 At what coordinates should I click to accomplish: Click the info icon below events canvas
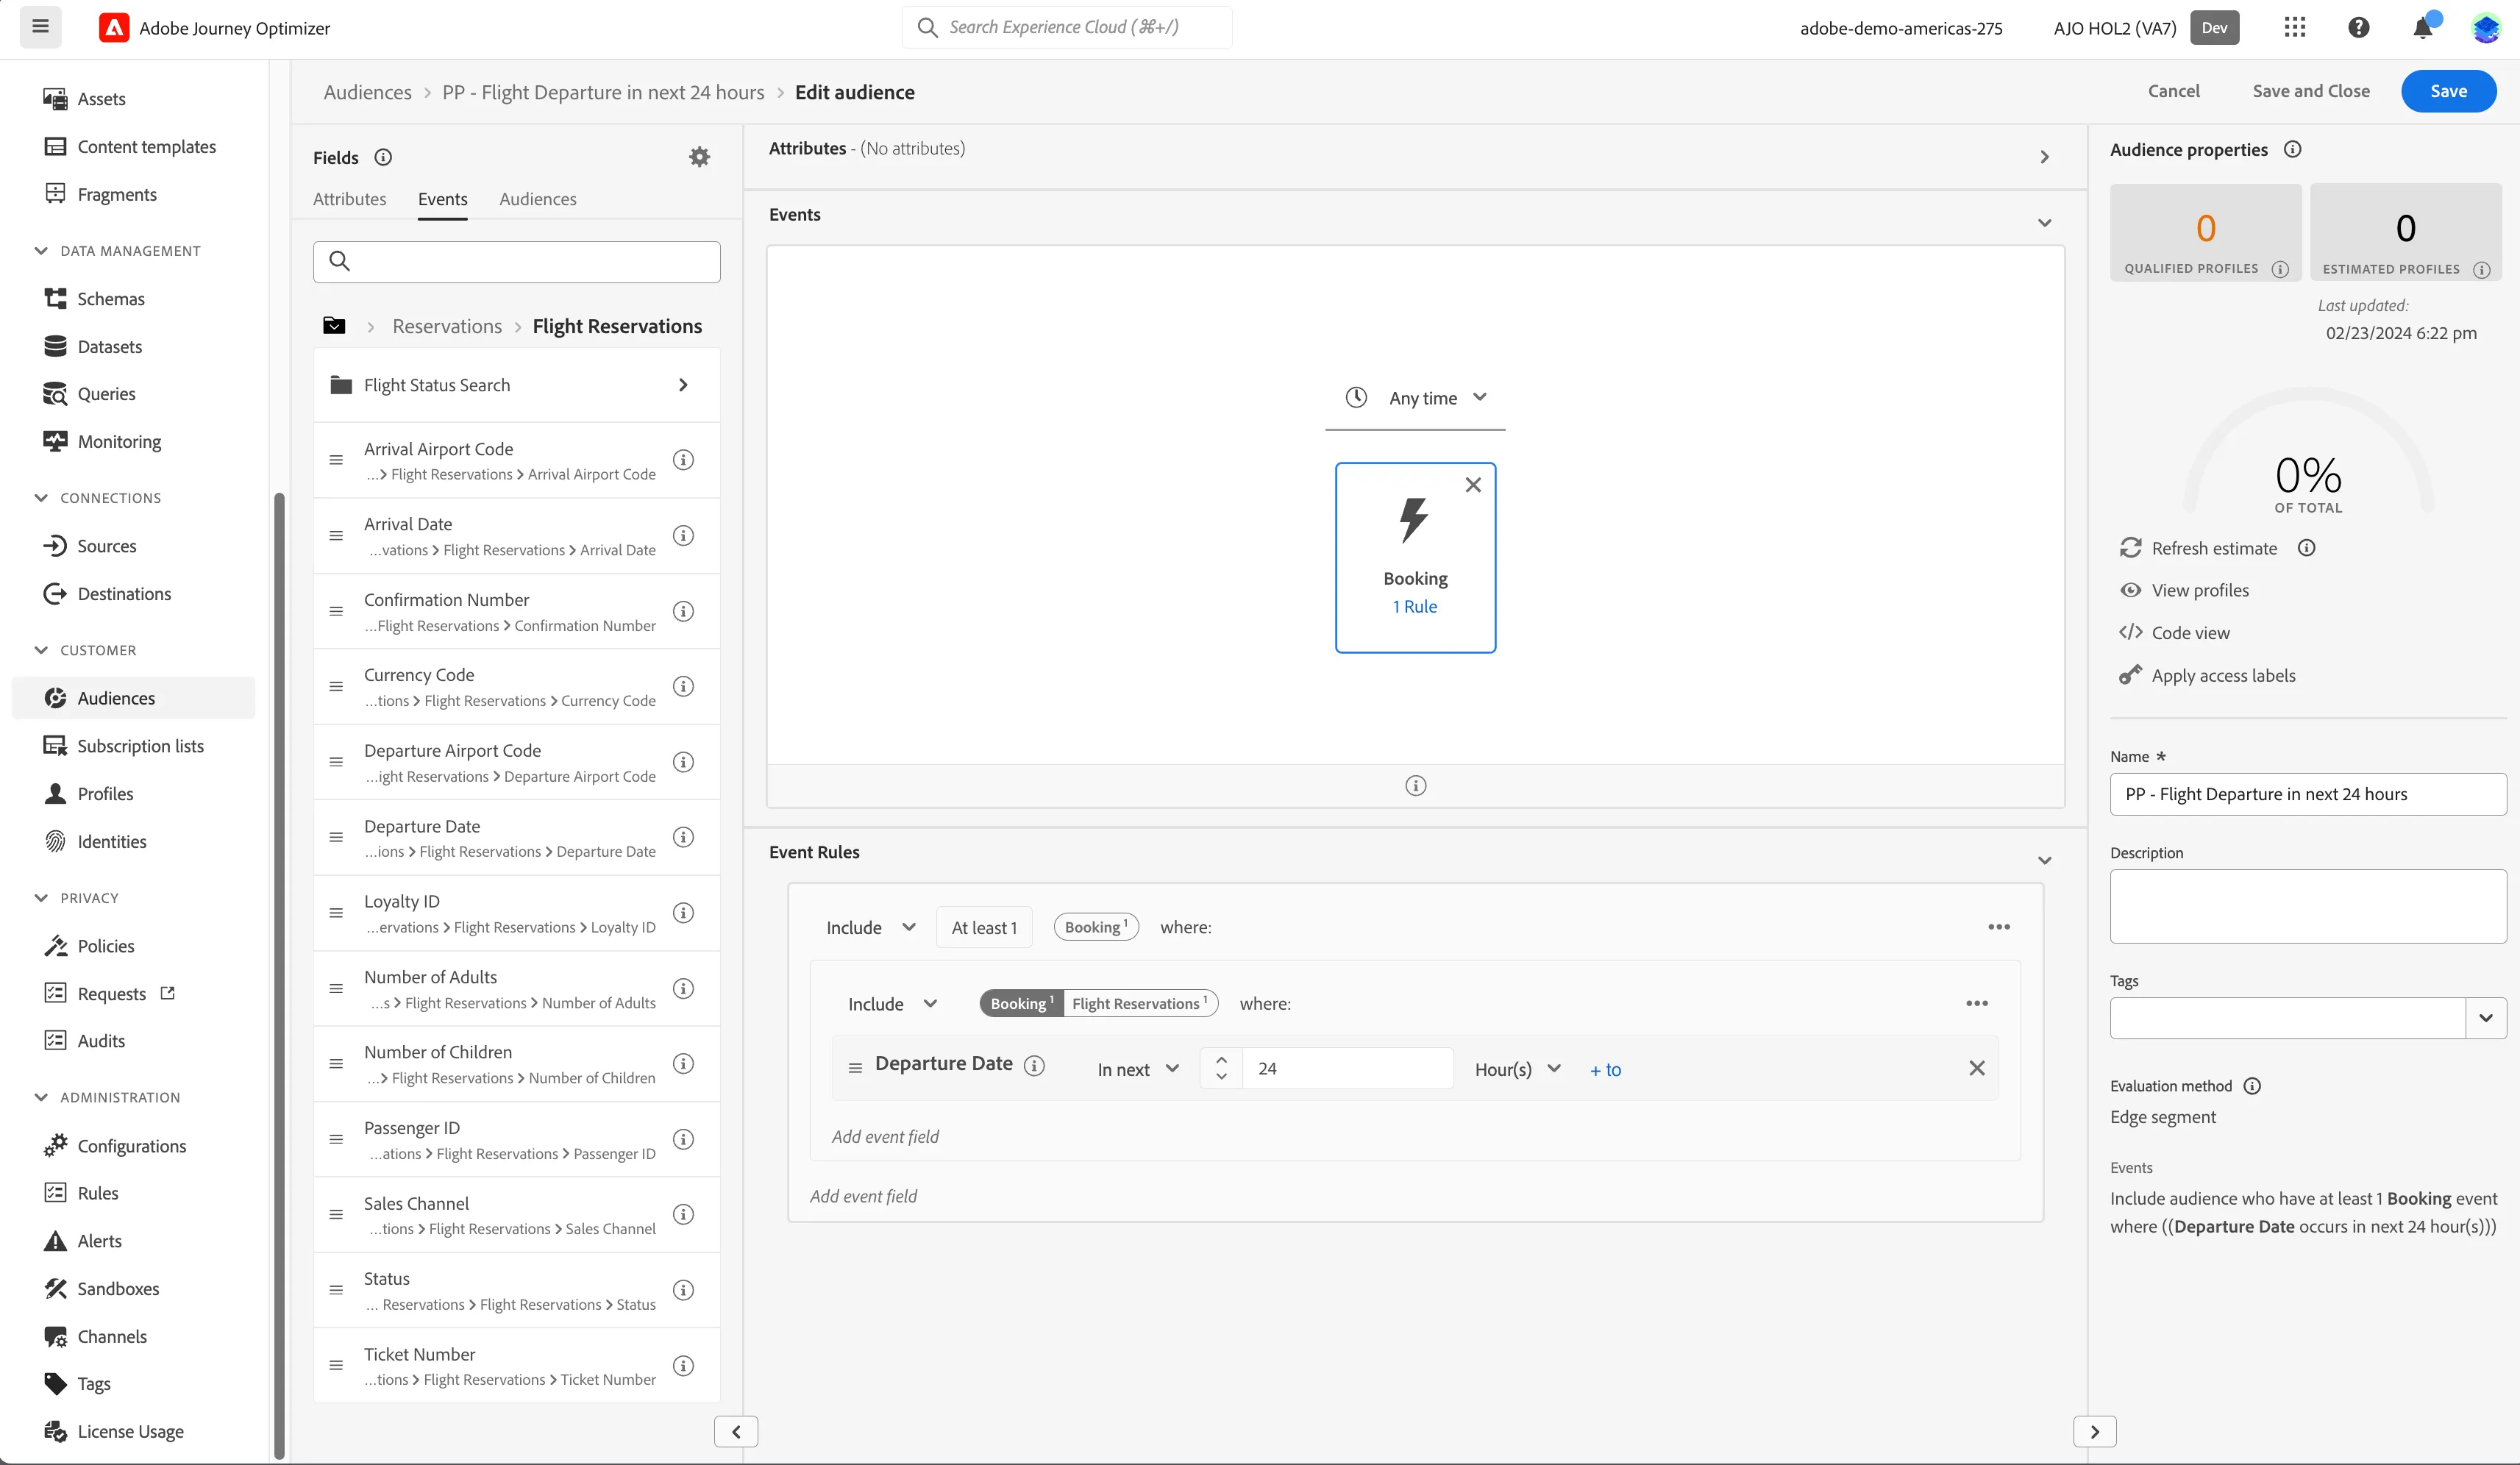point(1416,786)
